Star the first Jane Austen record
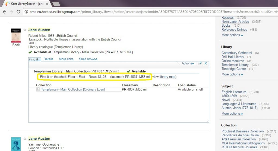The image size is (278, 151). [x=25, y=30]
